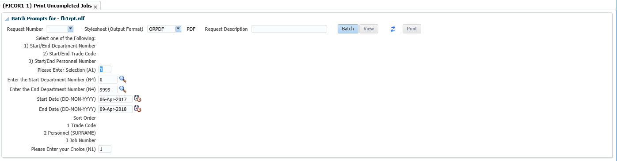Open the Request Number dropdown arrow

[x=70, y=29]
